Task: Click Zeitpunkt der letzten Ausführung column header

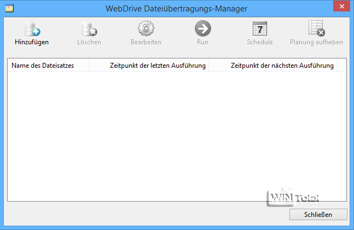Action: (x=149, y=66)
